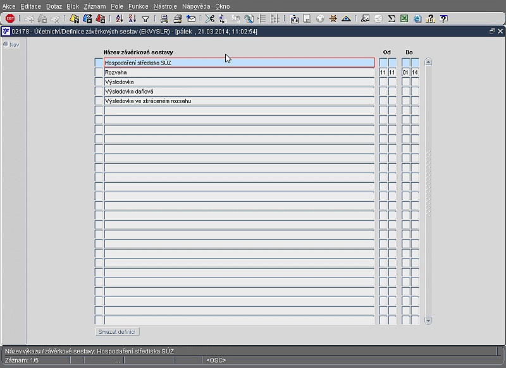This screenshot has width=506, height=368.
Task: Open the Nástroje menu
Action: 165,6
